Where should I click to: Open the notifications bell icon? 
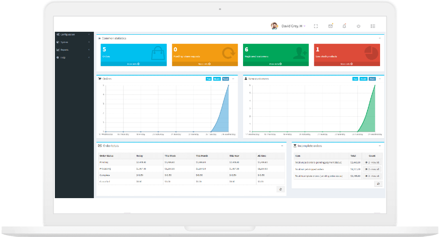tap(344, 26)
